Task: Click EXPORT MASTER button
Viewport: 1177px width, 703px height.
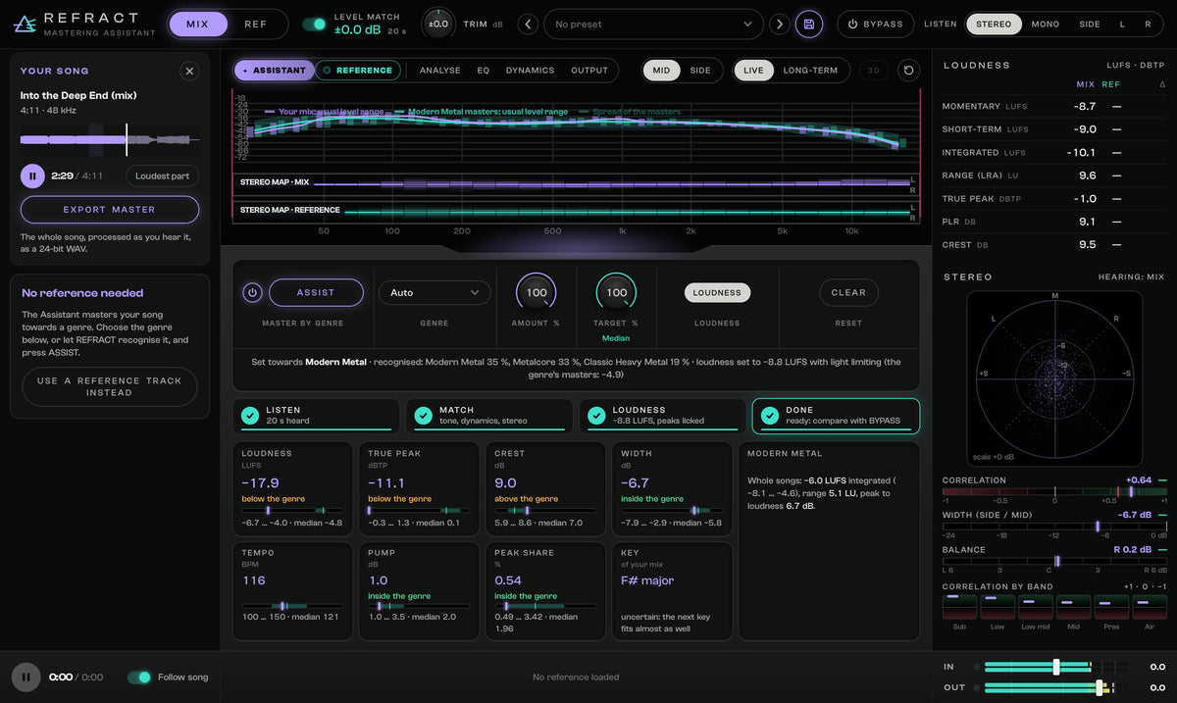Action: [110, 210]
